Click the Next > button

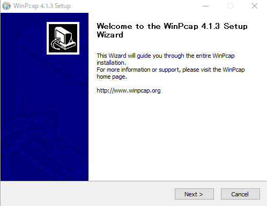tap(194, 194)
